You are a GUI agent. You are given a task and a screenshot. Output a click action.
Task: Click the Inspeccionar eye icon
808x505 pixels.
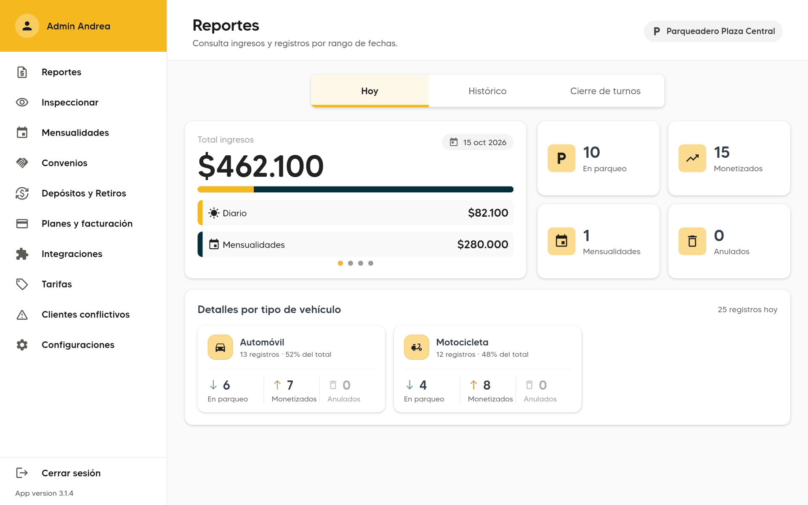click(22, 102)
